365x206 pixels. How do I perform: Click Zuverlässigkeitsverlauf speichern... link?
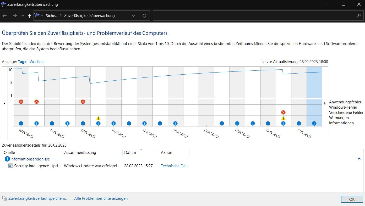(38, 198)
